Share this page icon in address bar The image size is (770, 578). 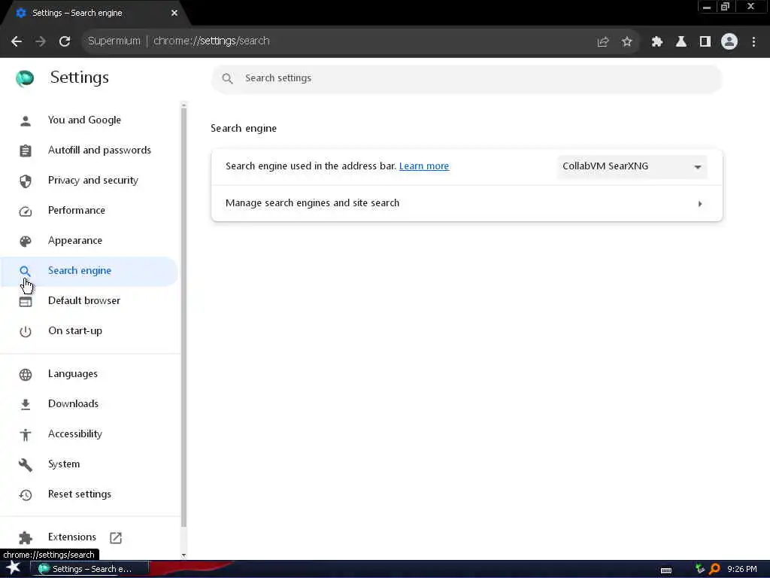tap(603, 42)
